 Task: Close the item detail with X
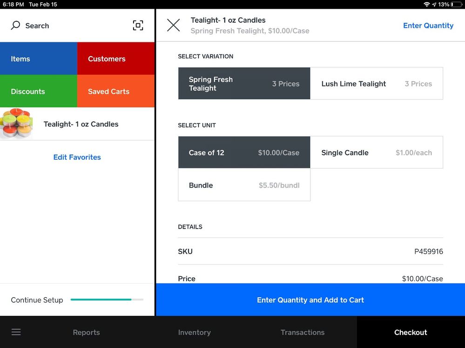coord(173,25)
